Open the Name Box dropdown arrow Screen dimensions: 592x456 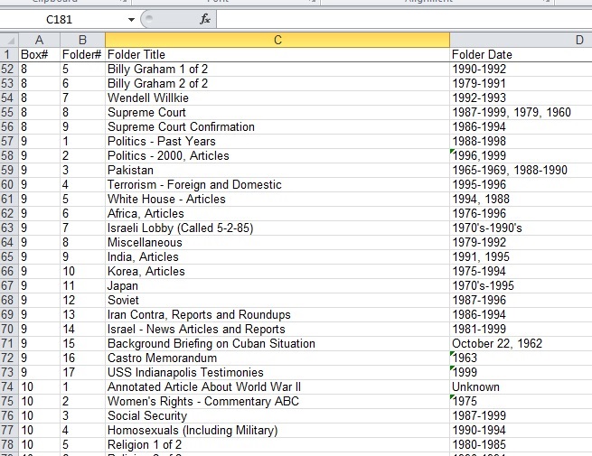point(131,20)
